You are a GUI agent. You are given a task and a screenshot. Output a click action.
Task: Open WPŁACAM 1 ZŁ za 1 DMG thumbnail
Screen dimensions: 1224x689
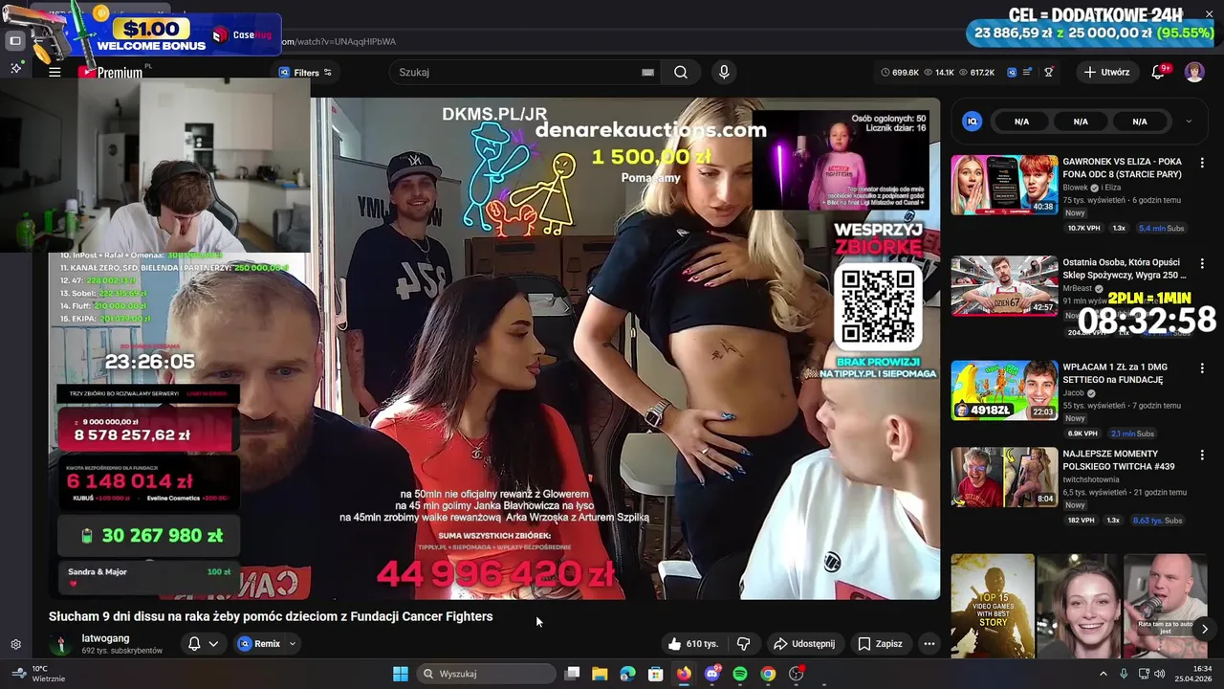point(1004,390)
